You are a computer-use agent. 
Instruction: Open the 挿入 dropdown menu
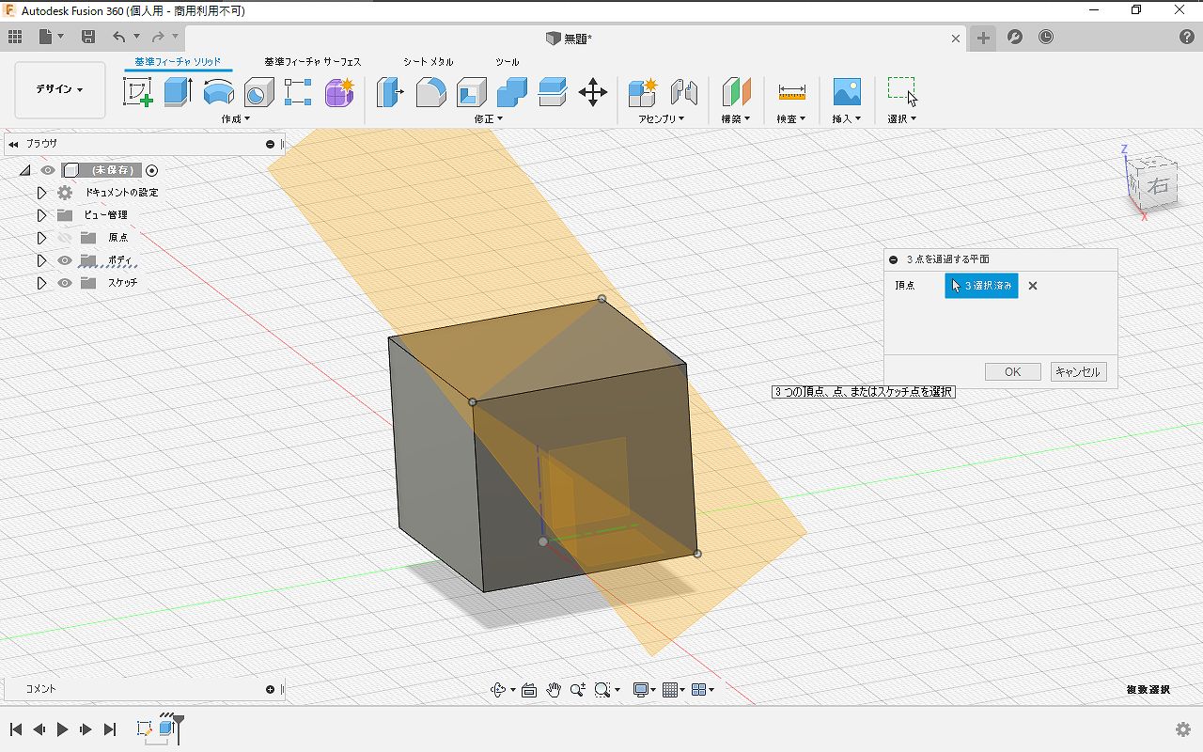(x=847, y=119)
